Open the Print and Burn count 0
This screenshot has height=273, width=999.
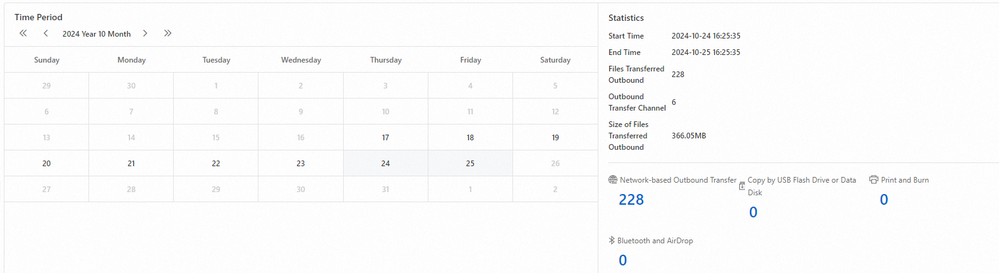(x=884, y=200)
